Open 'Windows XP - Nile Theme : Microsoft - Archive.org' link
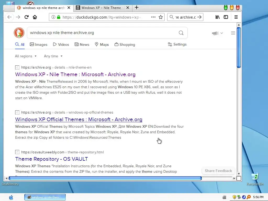Viewport: 268px width, 201px height. (75, 75)
